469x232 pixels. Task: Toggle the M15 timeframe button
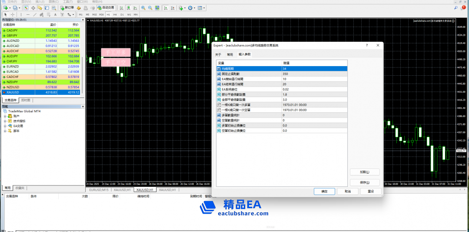94,14
